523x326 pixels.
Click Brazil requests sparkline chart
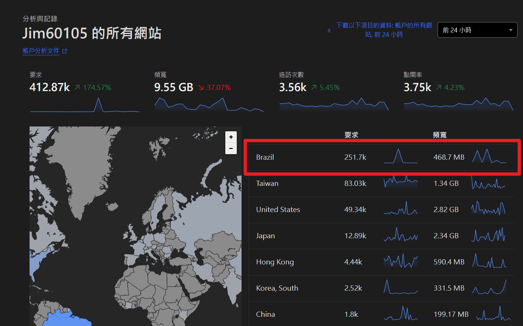click(x=400, y=156)
